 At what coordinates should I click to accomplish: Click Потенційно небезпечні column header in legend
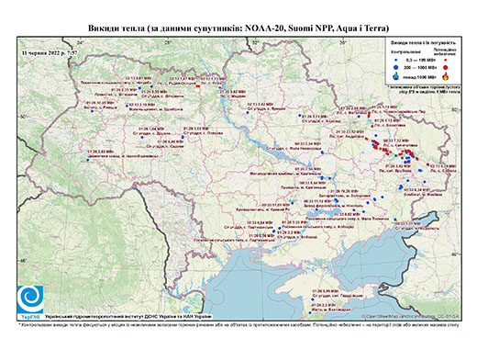click(x=445, y=51)
